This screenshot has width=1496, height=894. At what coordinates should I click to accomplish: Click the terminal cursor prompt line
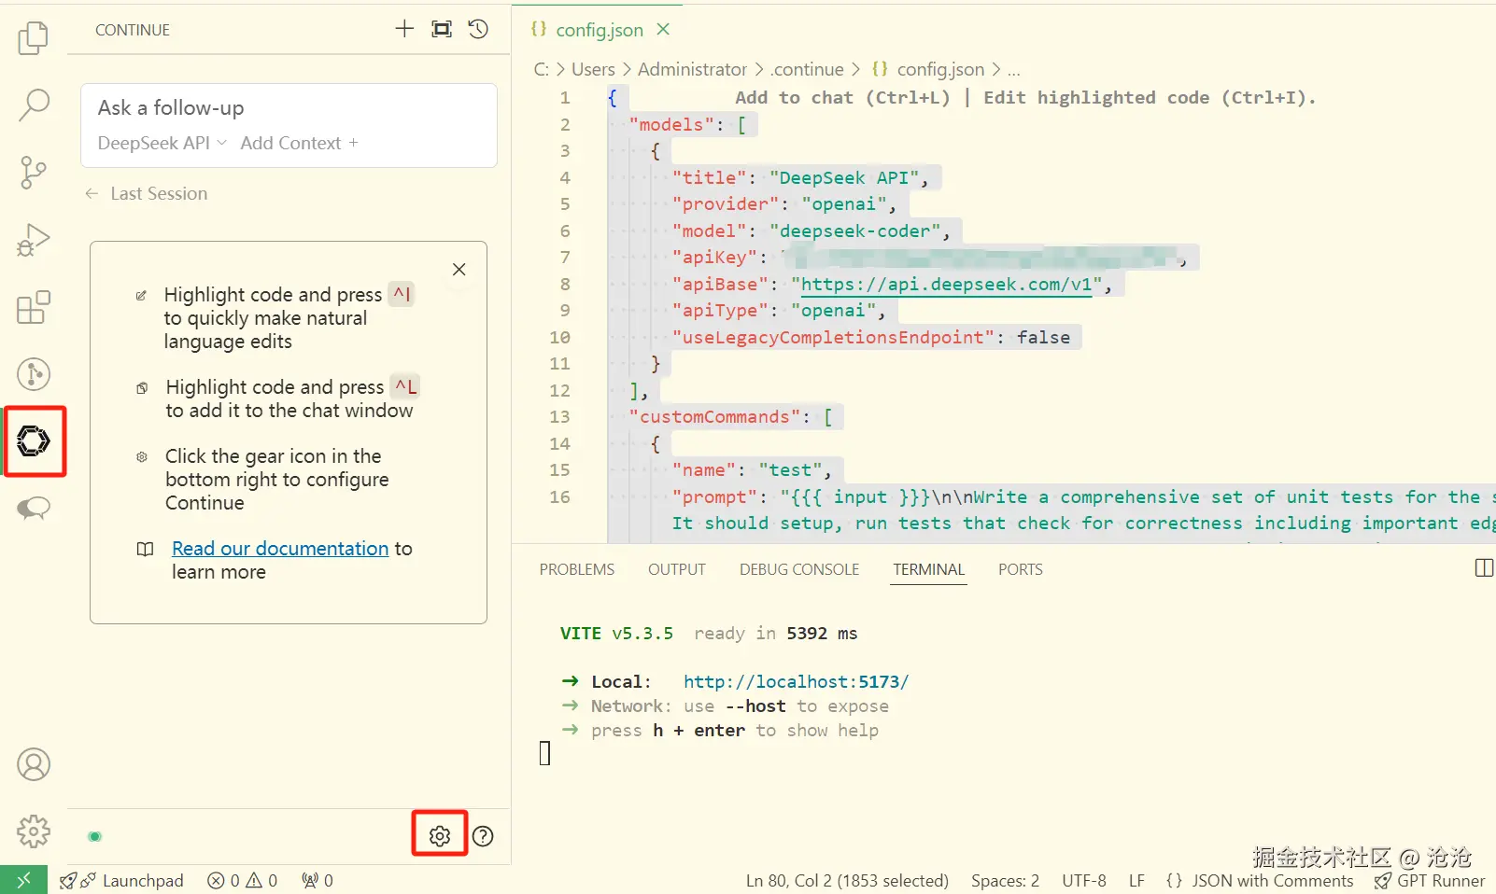[x=545, y=753]
